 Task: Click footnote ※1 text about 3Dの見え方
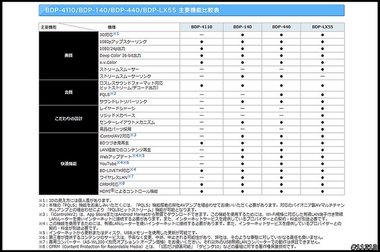[75, 200]
